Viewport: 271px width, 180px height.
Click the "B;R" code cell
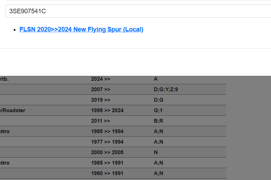(158, 121)
